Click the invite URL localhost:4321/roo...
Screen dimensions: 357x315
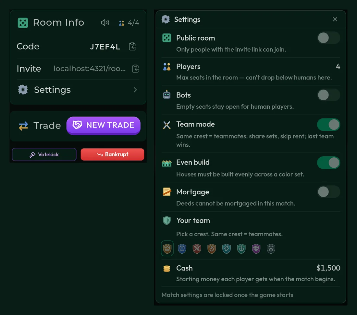tap(90, 68)
